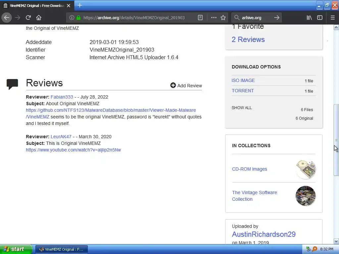Toggle reader view icon in address bar
339x254 pixels.
coord(200,18)
